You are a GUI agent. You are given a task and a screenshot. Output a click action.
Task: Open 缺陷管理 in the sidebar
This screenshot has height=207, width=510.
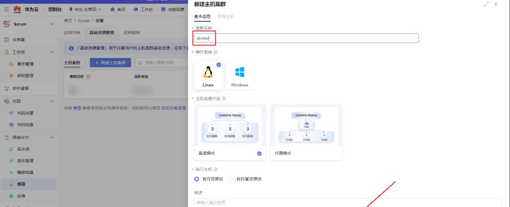tap(25, 76)
